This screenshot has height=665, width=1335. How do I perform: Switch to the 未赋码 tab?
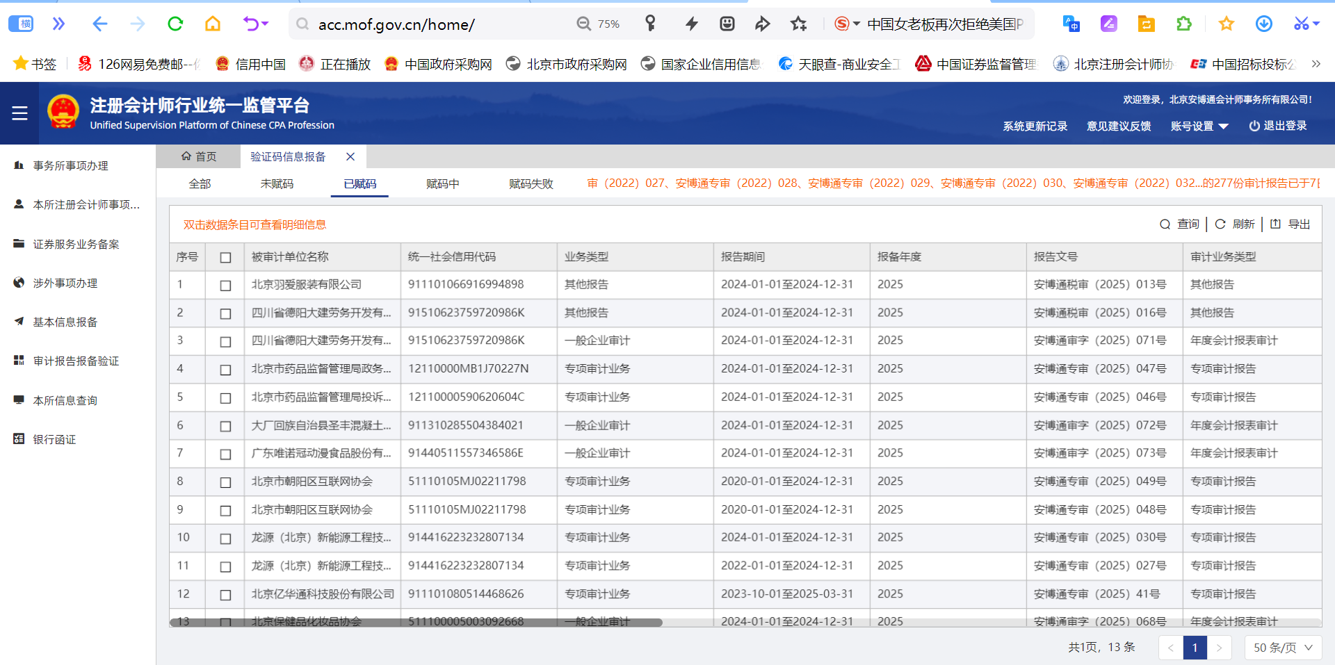pyautogui.click(x=277, y=184)
